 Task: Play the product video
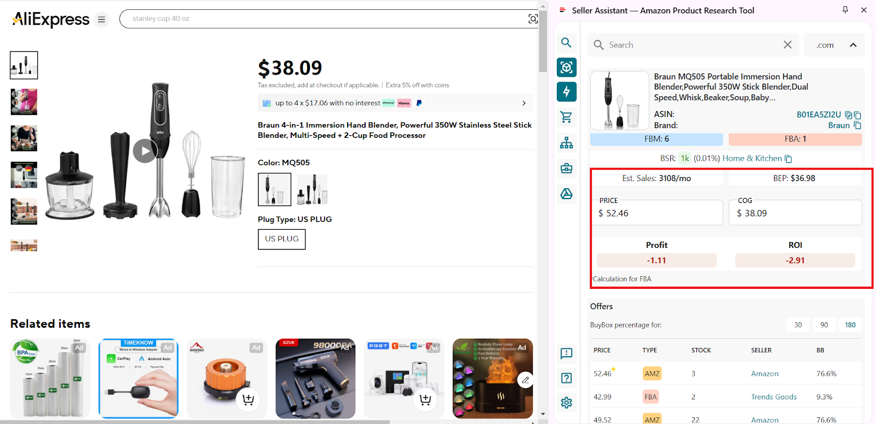pos(145,151)
